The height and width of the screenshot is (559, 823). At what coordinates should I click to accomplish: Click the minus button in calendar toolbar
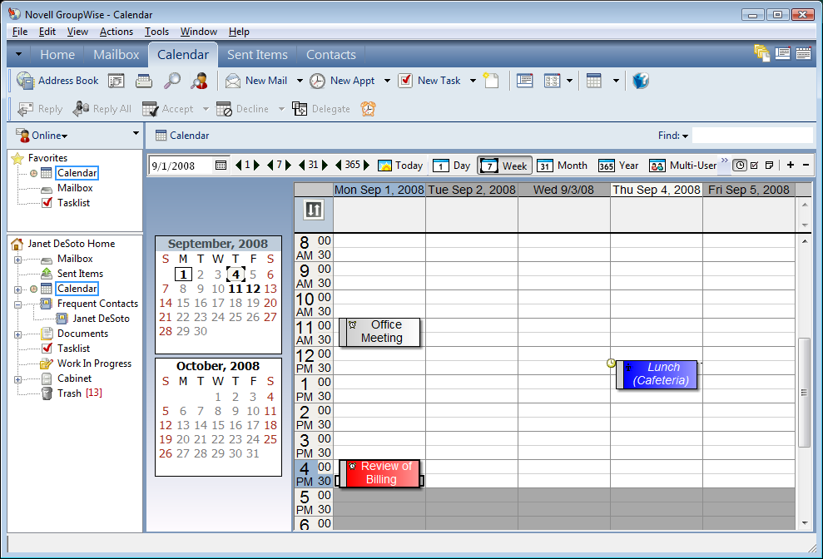pyautogui.click(x=806, y=166)
